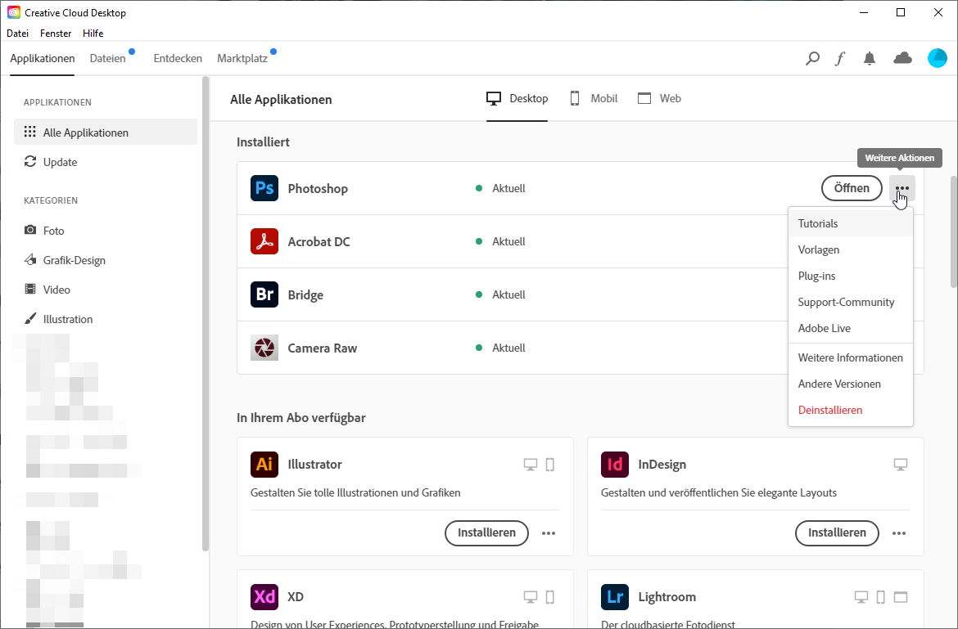Click the Bridge app icon

pos(264,294)
